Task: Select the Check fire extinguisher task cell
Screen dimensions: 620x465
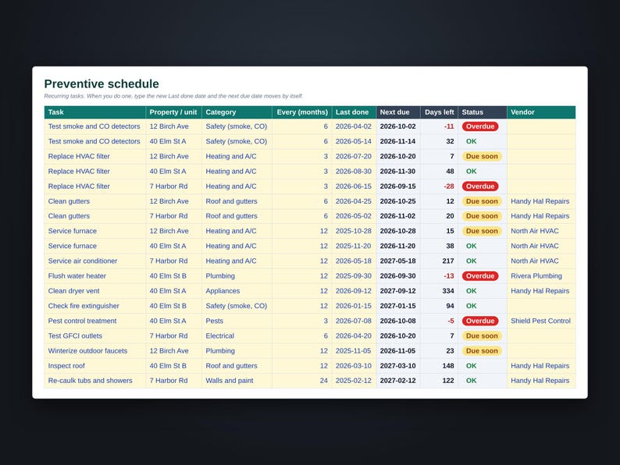Action: click(x=95, y=306)
